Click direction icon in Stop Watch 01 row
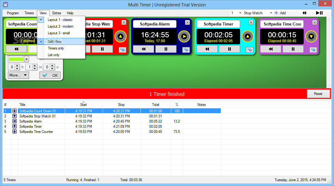The width and height of the screenshot is (334, 186). pos(15,116)
